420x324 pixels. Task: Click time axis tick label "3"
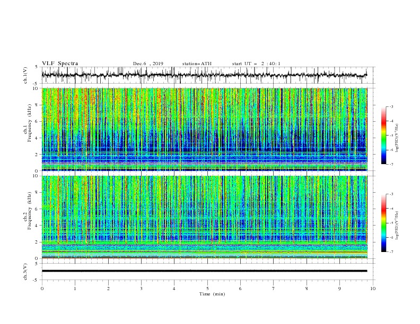141,289
